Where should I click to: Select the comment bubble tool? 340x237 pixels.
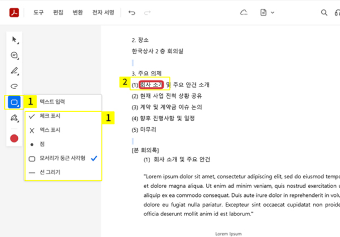[x=15, y=56]
